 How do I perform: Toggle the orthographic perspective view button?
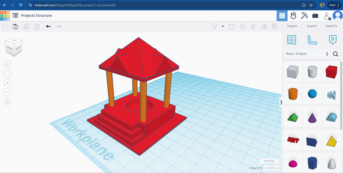click(x=8, y=102)
